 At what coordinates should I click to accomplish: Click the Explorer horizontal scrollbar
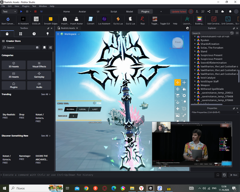(207, 104)
